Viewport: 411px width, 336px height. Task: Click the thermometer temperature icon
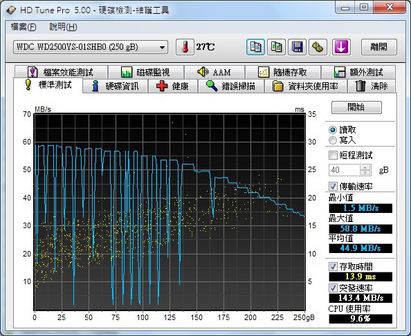[185, 47]
